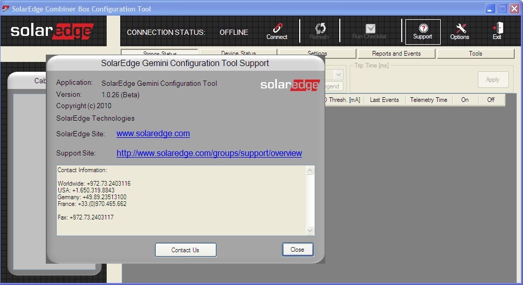
Task: Click the contact info scrollbar up arrow
Action: (x=310, y=171)
